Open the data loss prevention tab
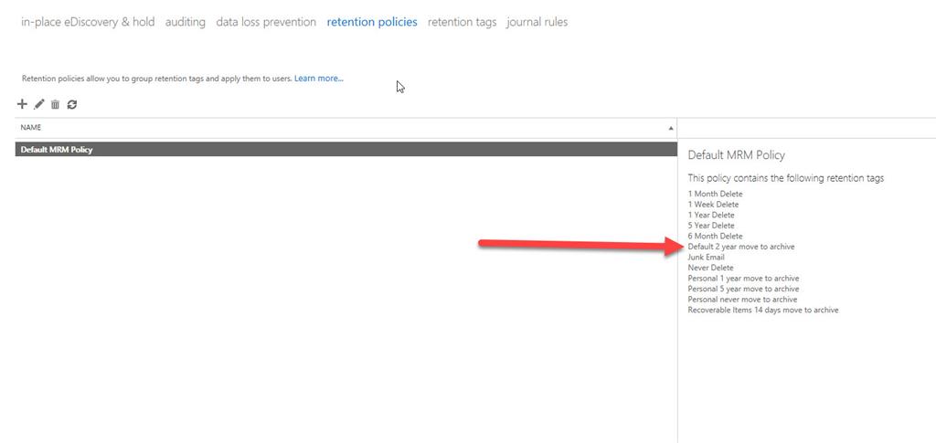This screenshot has width=936, height=443. [x=266, y=22]
